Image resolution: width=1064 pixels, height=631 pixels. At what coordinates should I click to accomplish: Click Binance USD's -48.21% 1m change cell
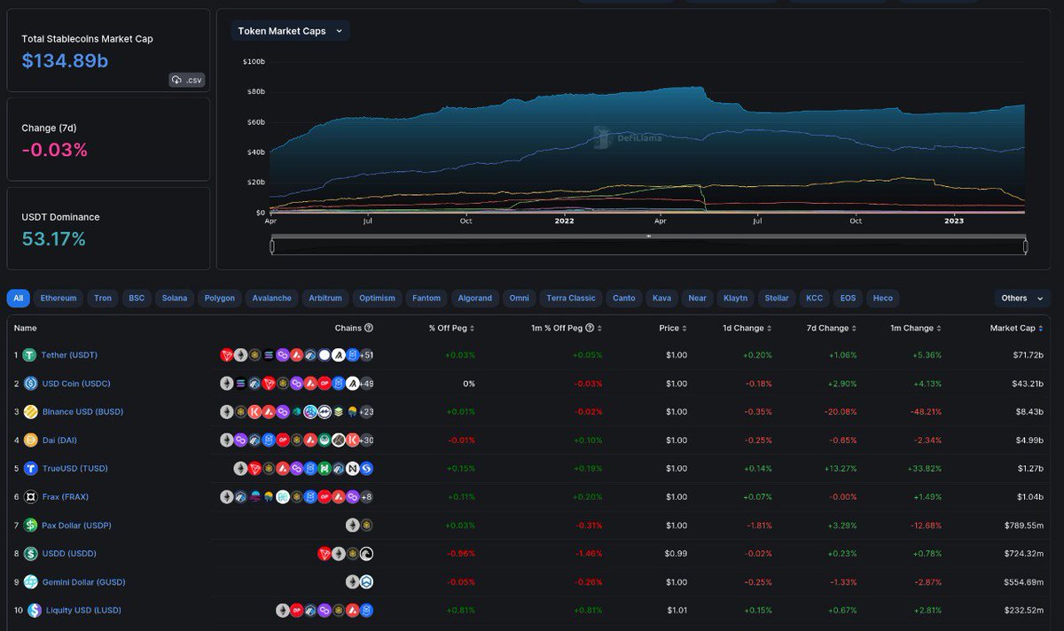(x=927, y=412)
